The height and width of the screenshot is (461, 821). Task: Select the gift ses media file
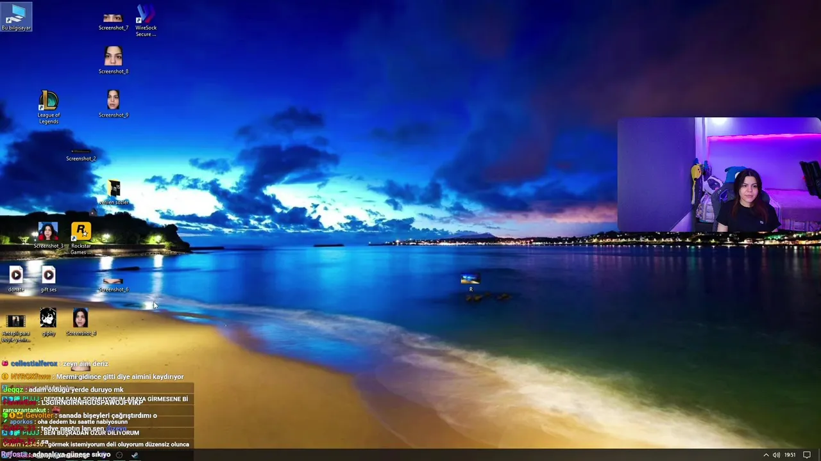click(48, 279)
